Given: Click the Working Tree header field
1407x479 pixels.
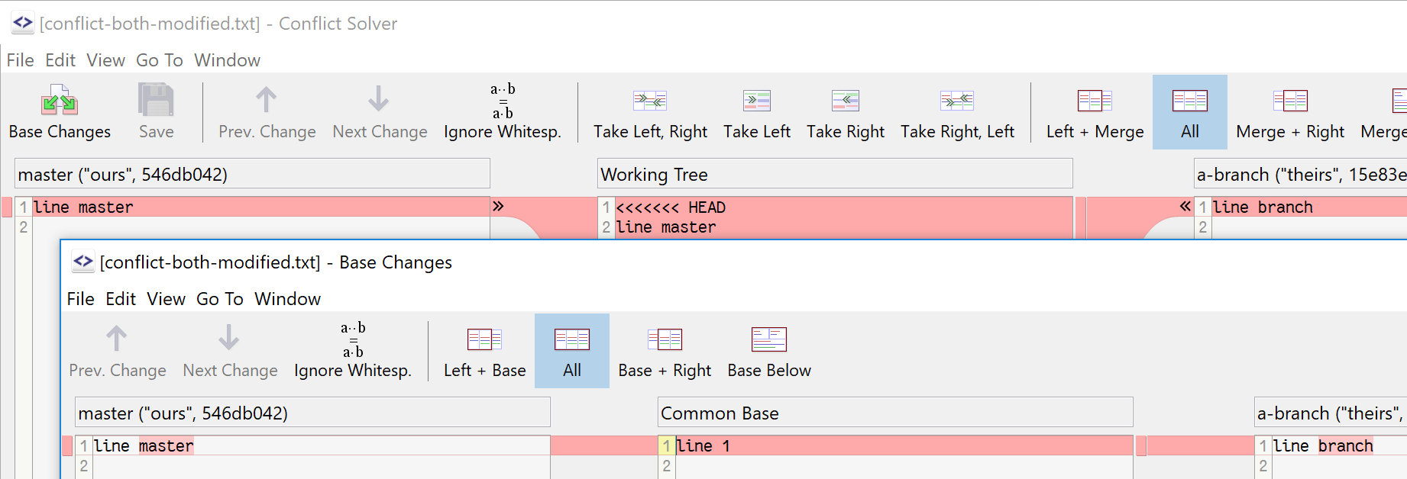Looking at the screenshot, I should click(x=834, y=175).
